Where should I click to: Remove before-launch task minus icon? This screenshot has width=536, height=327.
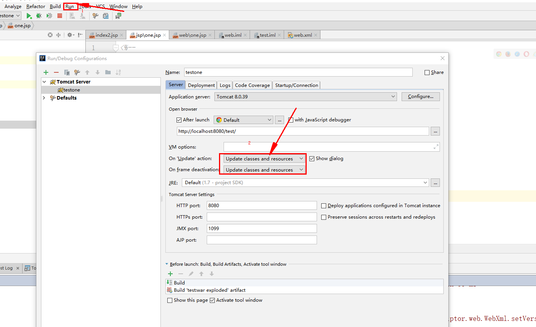coord(181,274)
